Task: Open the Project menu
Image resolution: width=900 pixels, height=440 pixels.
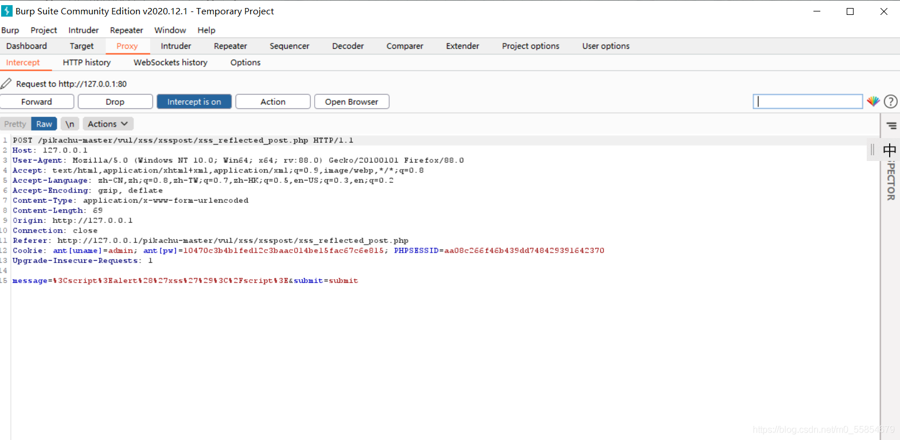Action: (44, 30)
